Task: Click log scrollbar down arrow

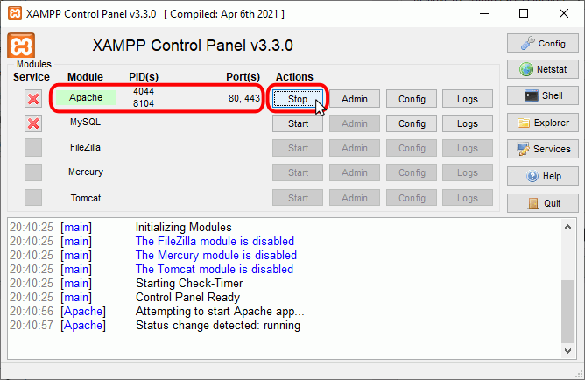Action: (567, 351)
